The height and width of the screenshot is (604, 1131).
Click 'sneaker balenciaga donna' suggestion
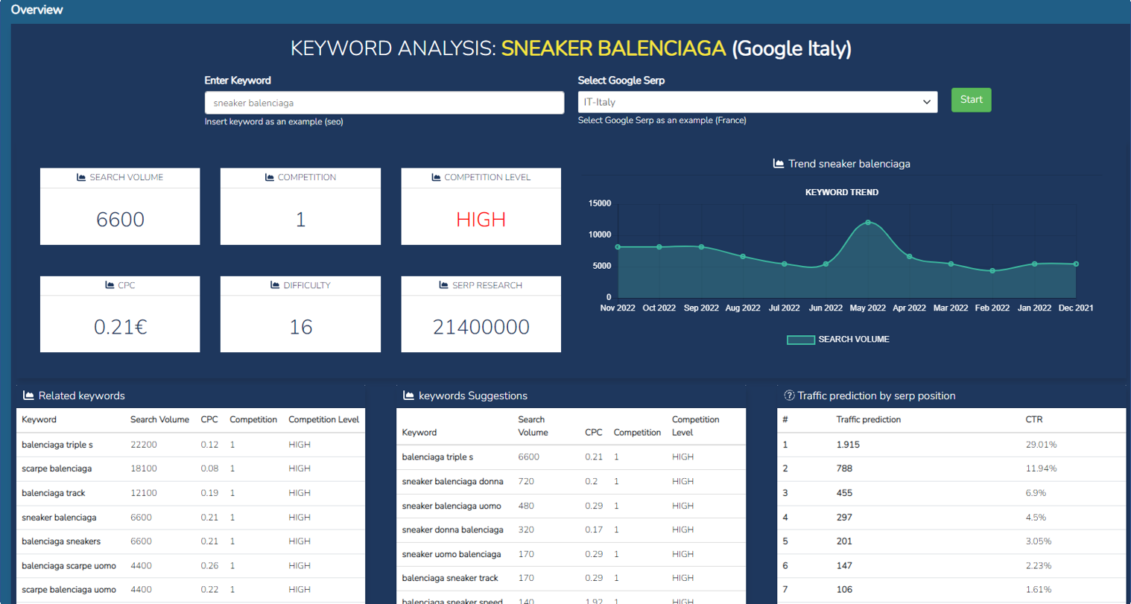click(452, 481)
